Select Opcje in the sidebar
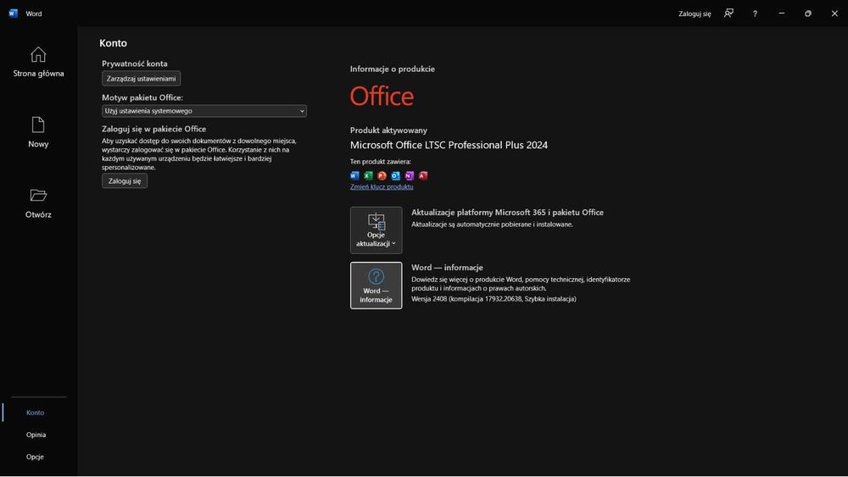The width and height of the screenshot is (848, 477). [x=35, y=457]
